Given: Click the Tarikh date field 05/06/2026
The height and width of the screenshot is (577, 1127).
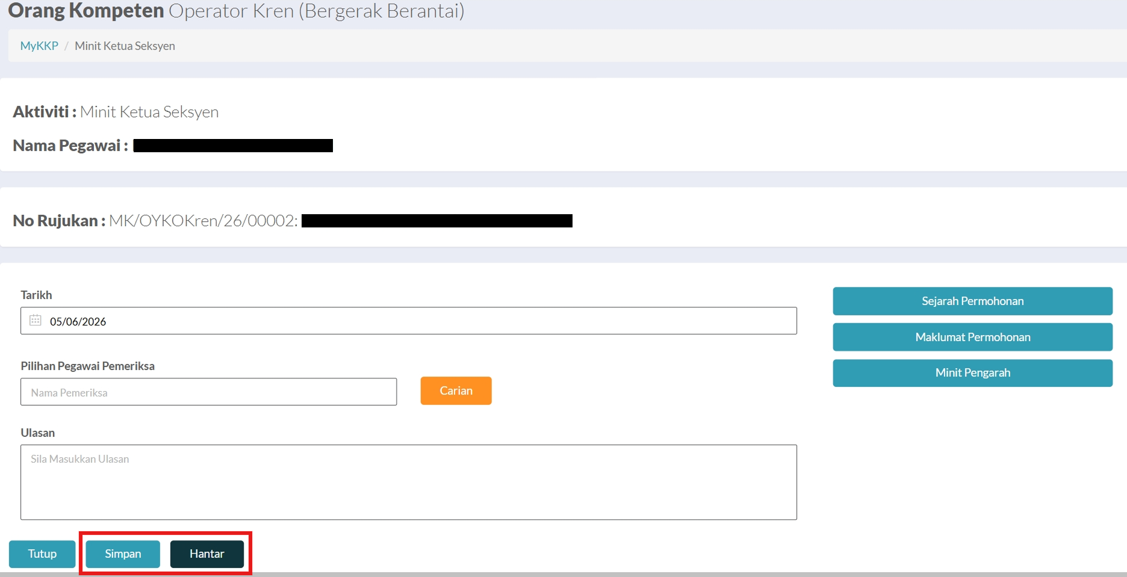Looking at the screenshot, I should point(409,321).
